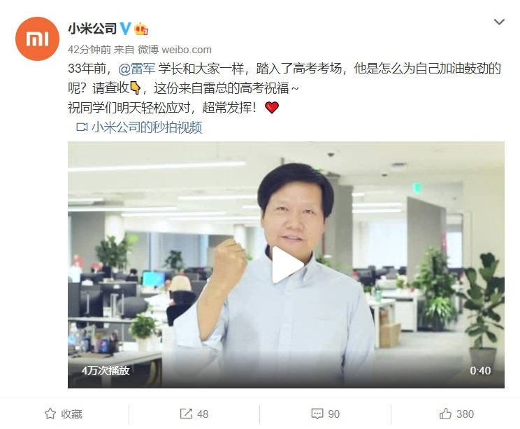Click the membership crown badge icon

141,29
